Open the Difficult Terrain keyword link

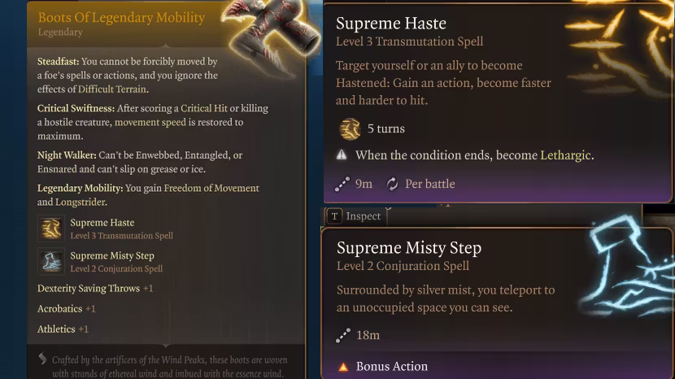(x=112, y=89)
